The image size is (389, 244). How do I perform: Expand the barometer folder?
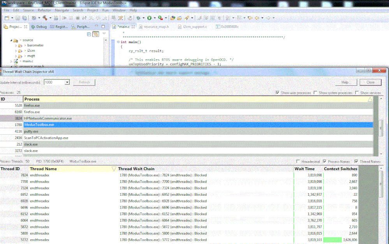(16, 46)
